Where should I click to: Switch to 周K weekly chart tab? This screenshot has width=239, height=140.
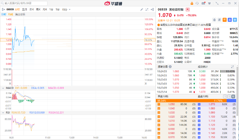[x=38, y=10]
